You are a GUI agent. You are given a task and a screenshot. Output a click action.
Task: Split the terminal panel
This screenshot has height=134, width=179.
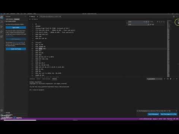[168, 79]
